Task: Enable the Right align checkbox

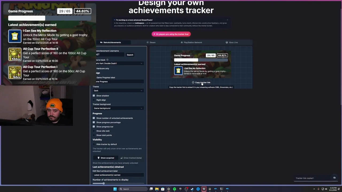Action: (94, 100)
